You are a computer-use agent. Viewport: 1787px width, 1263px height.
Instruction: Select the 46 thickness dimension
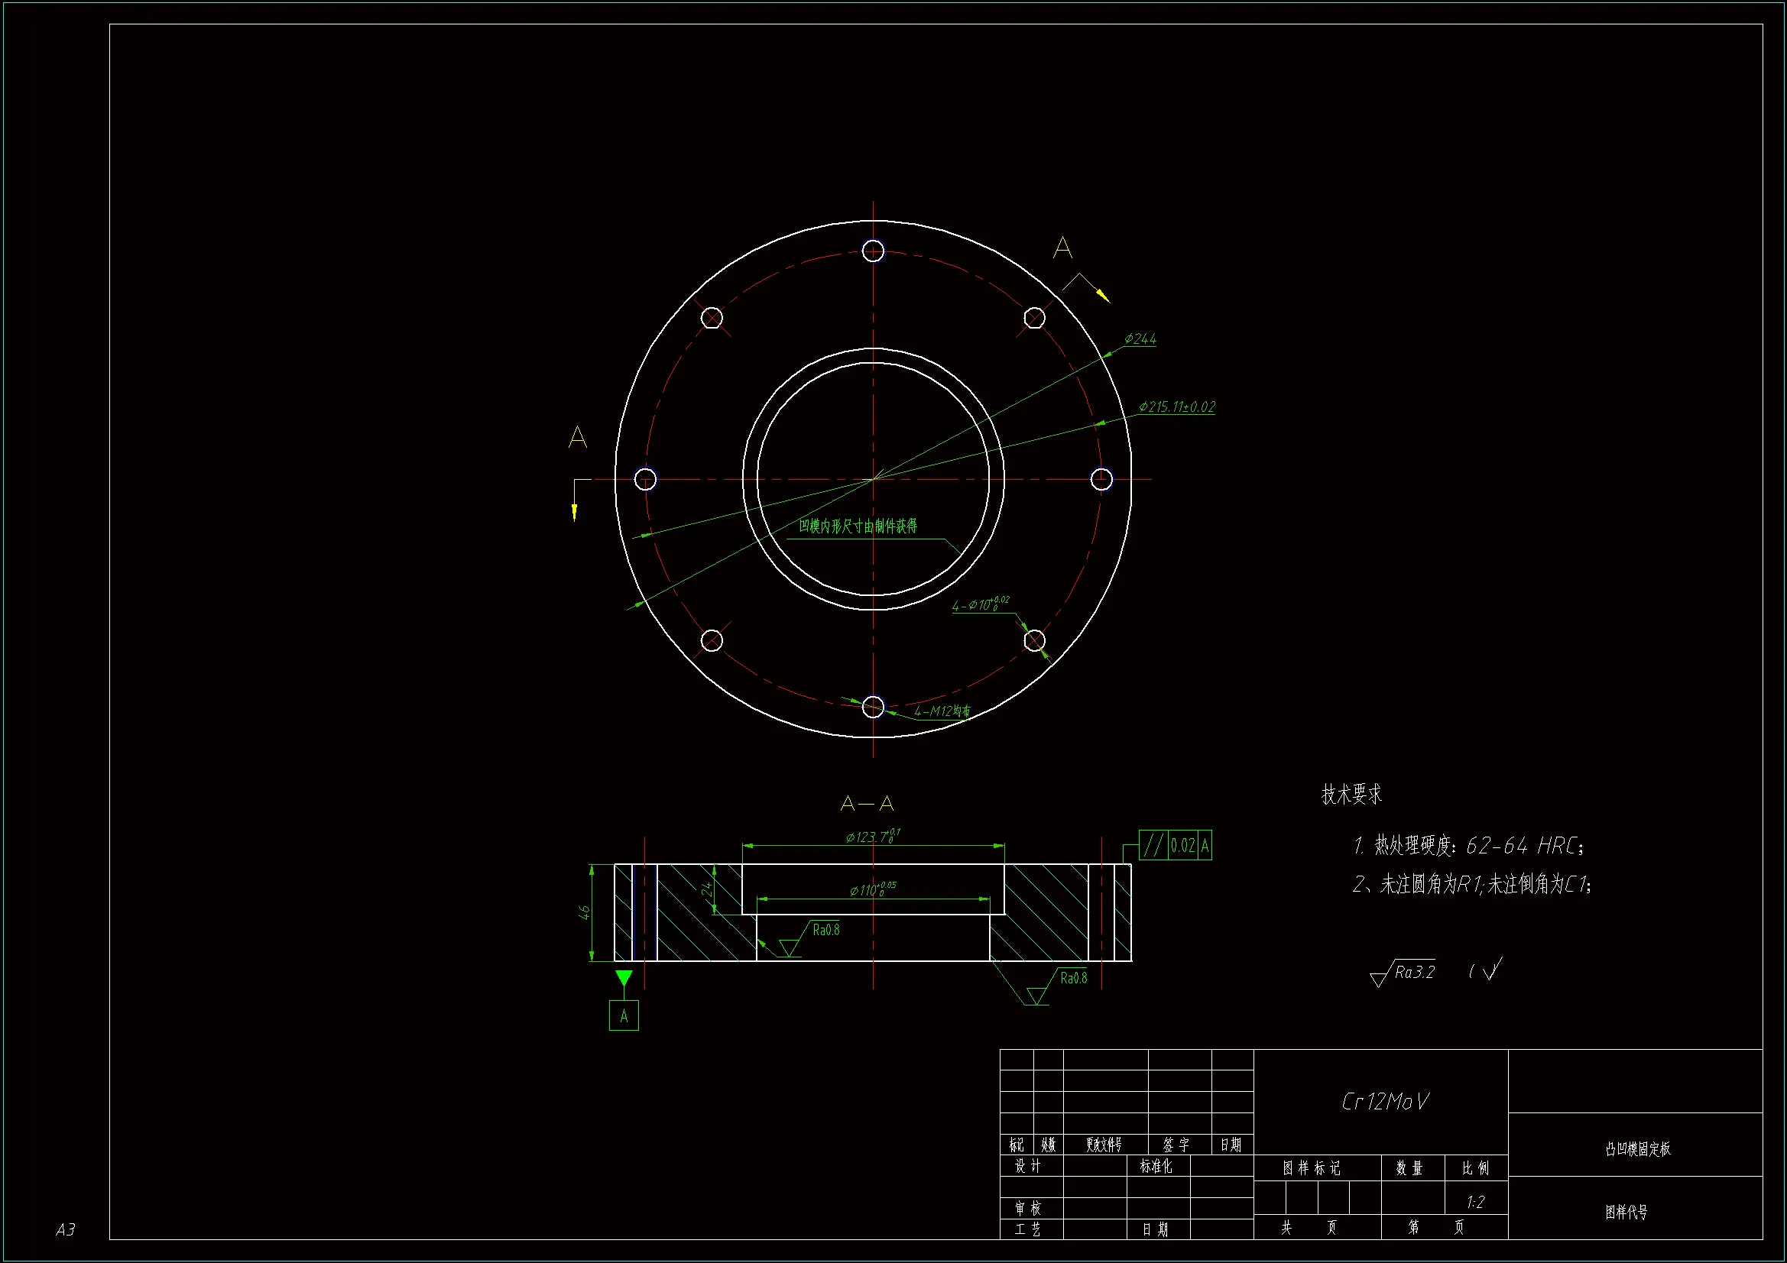pyautogui.click(x=585, y=912)
